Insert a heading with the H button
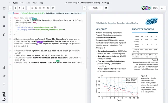The height and width of the screenshot is (103, 168). tap(28, 8)
